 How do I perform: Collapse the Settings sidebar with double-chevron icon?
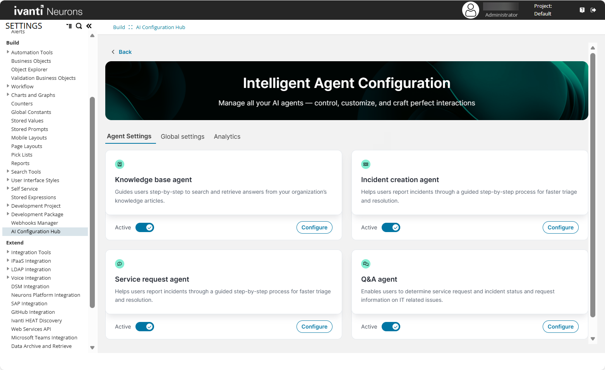click(89, 26)
